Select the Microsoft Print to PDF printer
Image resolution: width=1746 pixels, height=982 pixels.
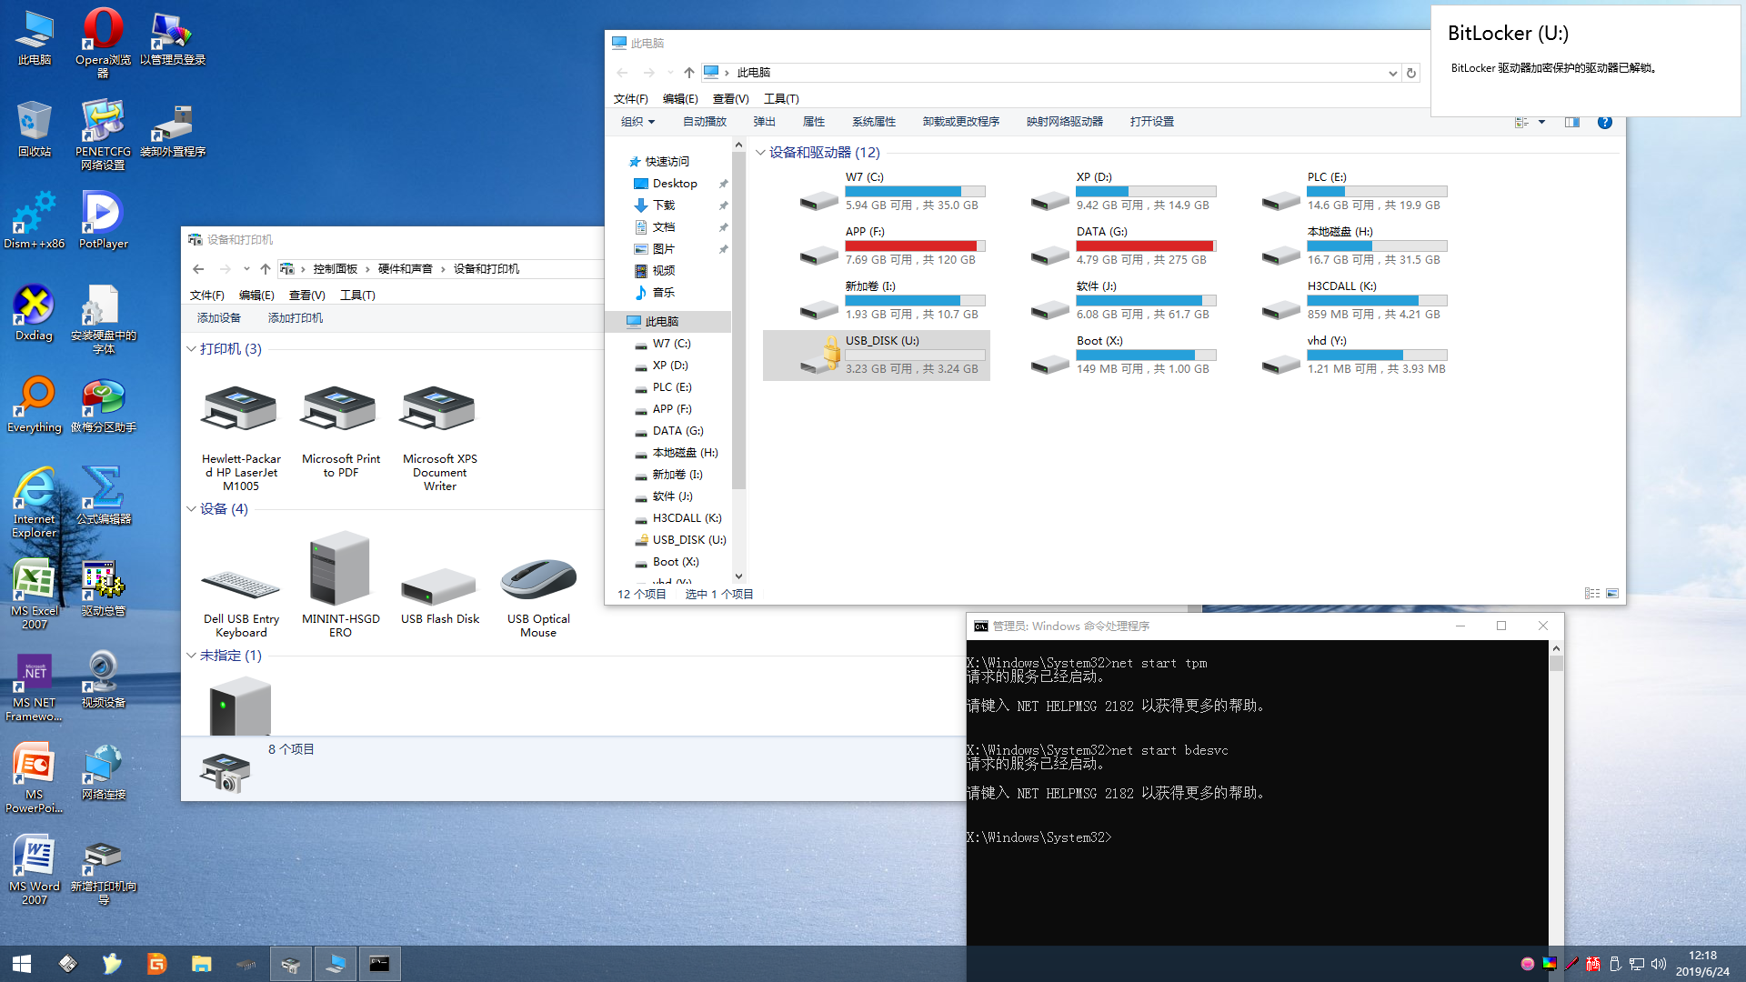click(341, 432)
